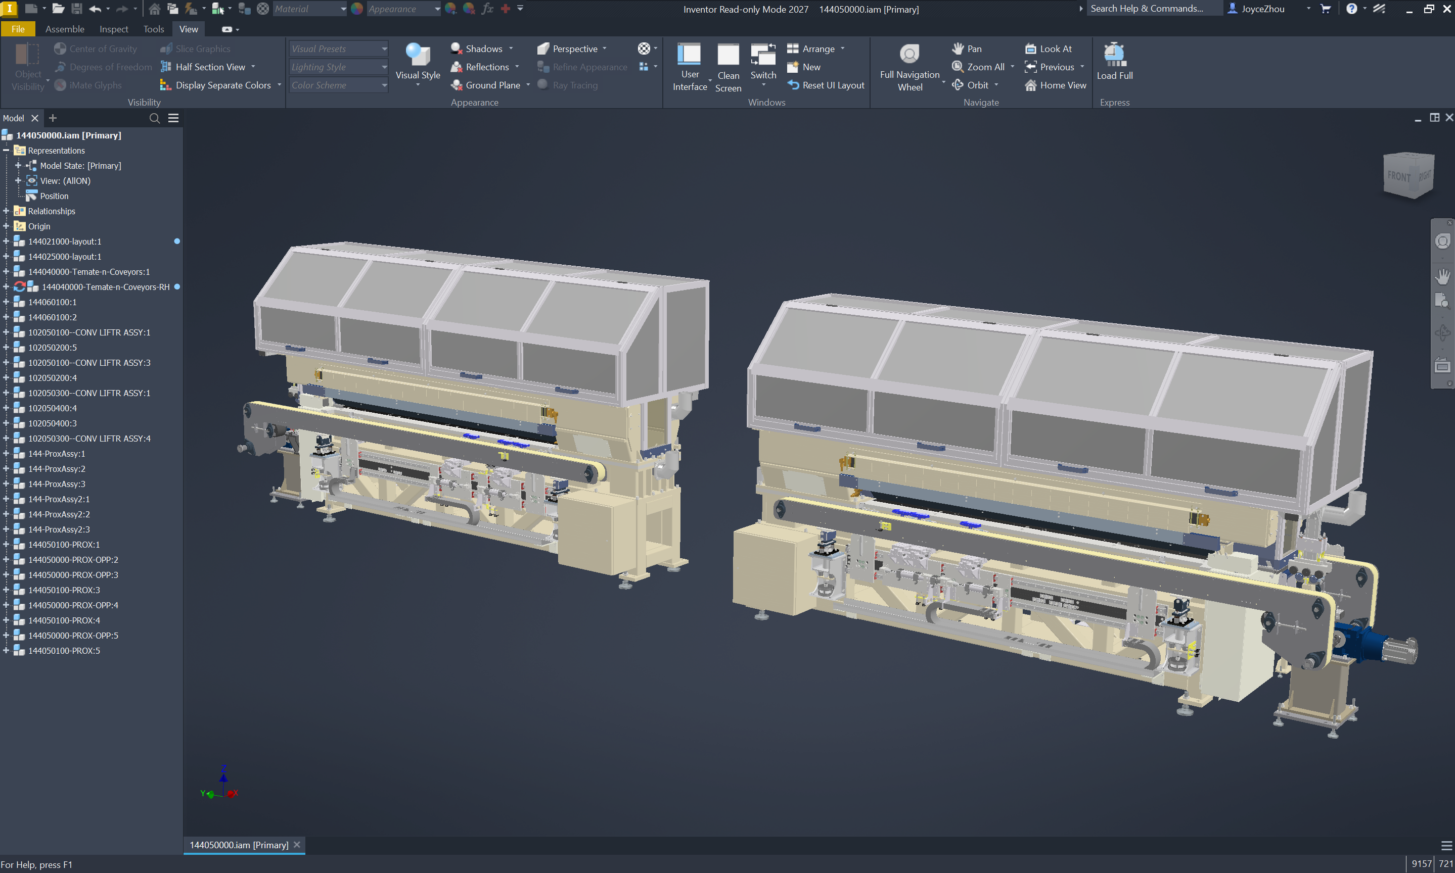This screenshot has width=1455, height=873.
Task: Open the Inspect ribbon tab
Action: point(114,29)
